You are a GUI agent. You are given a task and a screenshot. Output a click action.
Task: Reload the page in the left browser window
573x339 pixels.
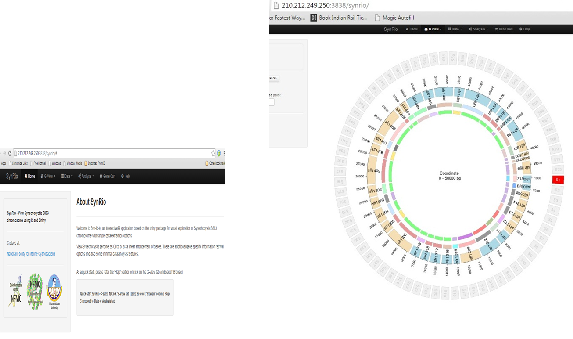click(10, 153)
